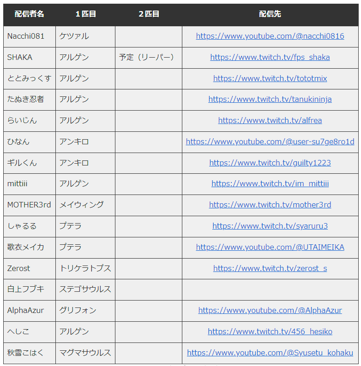Select アルゲン in the らいじん row

click(x=74, y=121)
